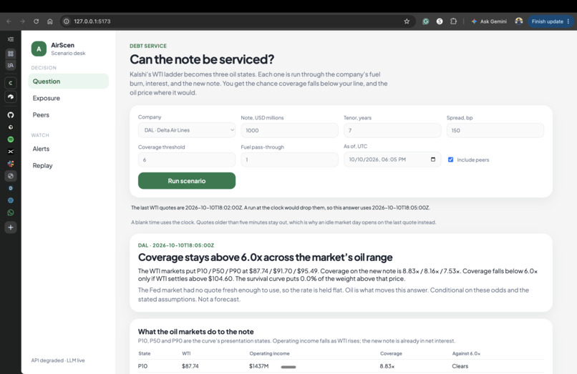Open the Grammarly extension icon

tap(426, 21)
